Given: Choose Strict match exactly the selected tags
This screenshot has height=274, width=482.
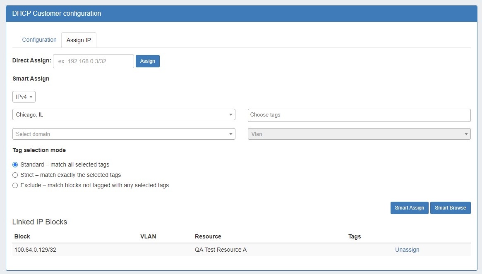Looking at the screenshot, I should [15, 175].
